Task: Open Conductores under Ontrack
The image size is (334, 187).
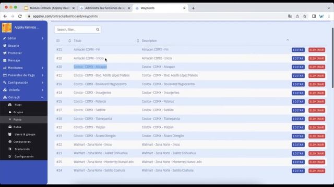Action: 22,142
